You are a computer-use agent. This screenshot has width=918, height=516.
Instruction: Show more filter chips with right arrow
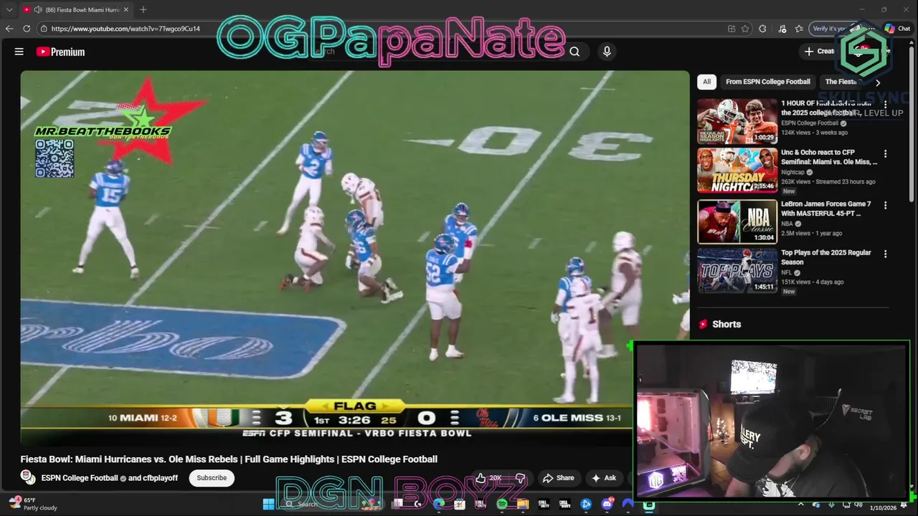(877, 82)
